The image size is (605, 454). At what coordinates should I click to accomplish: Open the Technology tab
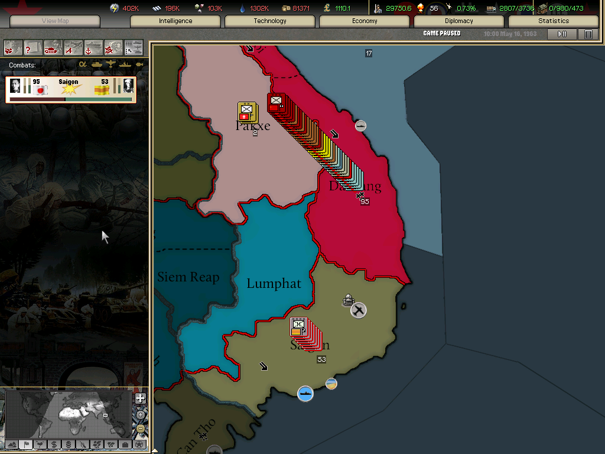(x=270, y=21)
